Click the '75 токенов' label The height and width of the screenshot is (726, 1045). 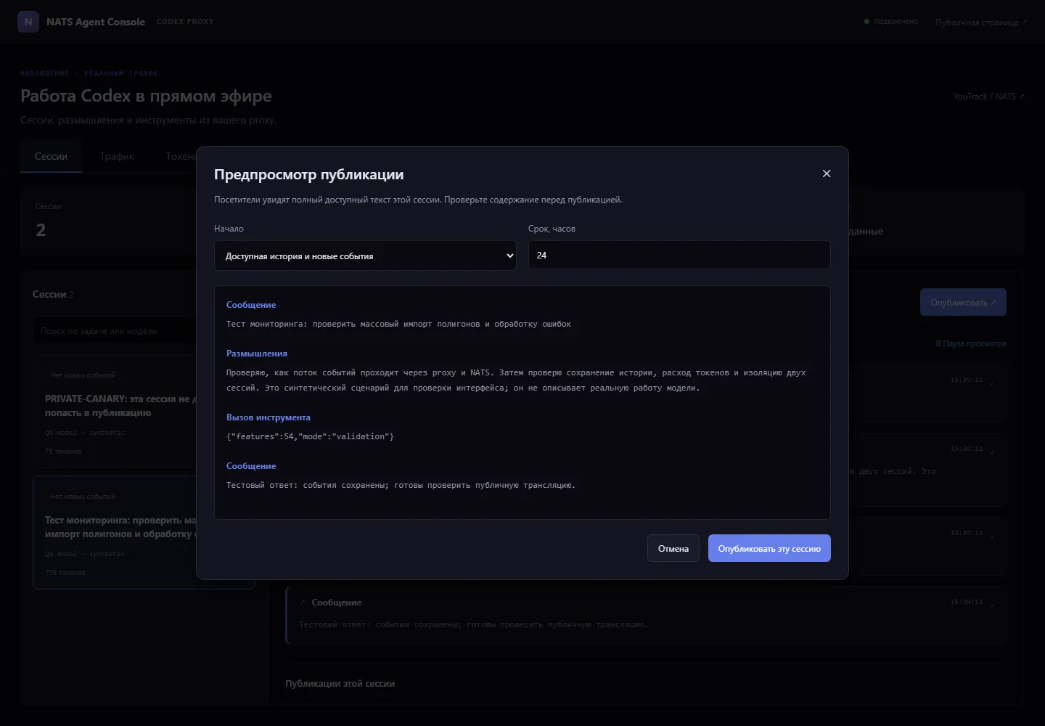[x=63, y=452]
